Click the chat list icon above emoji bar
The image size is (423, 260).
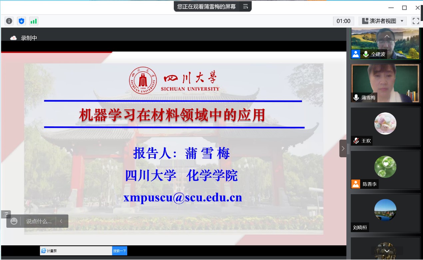coord(6,214)
